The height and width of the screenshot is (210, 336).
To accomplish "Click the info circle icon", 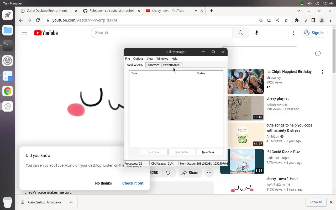I will coord(318,53).
